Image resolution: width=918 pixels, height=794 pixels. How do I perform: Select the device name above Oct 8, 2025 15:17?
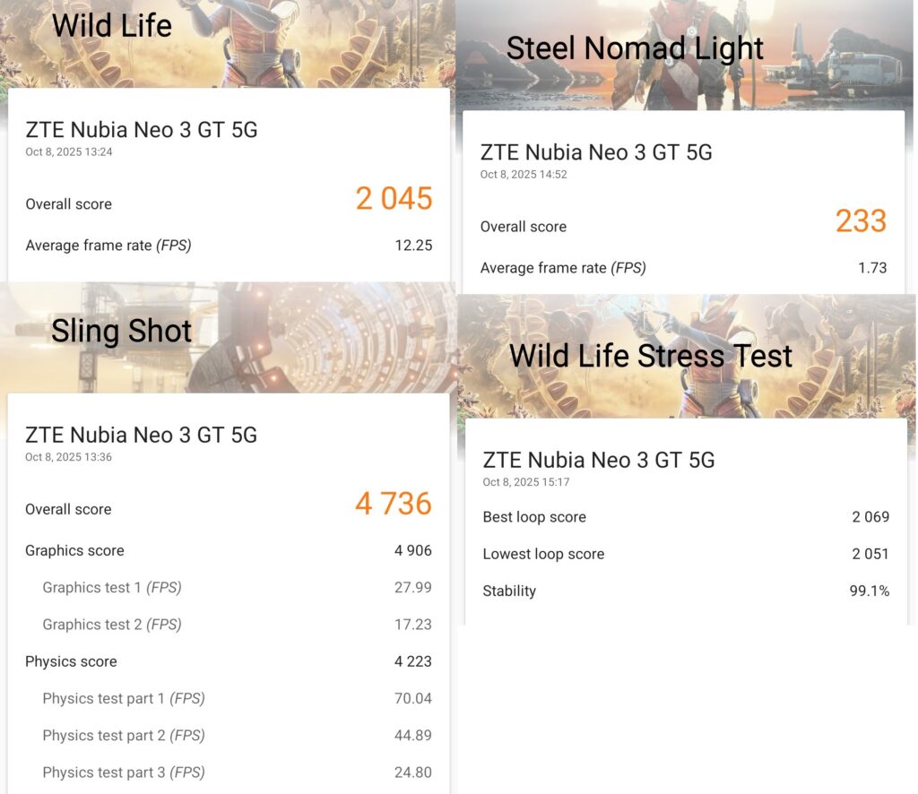click(599, 461)
